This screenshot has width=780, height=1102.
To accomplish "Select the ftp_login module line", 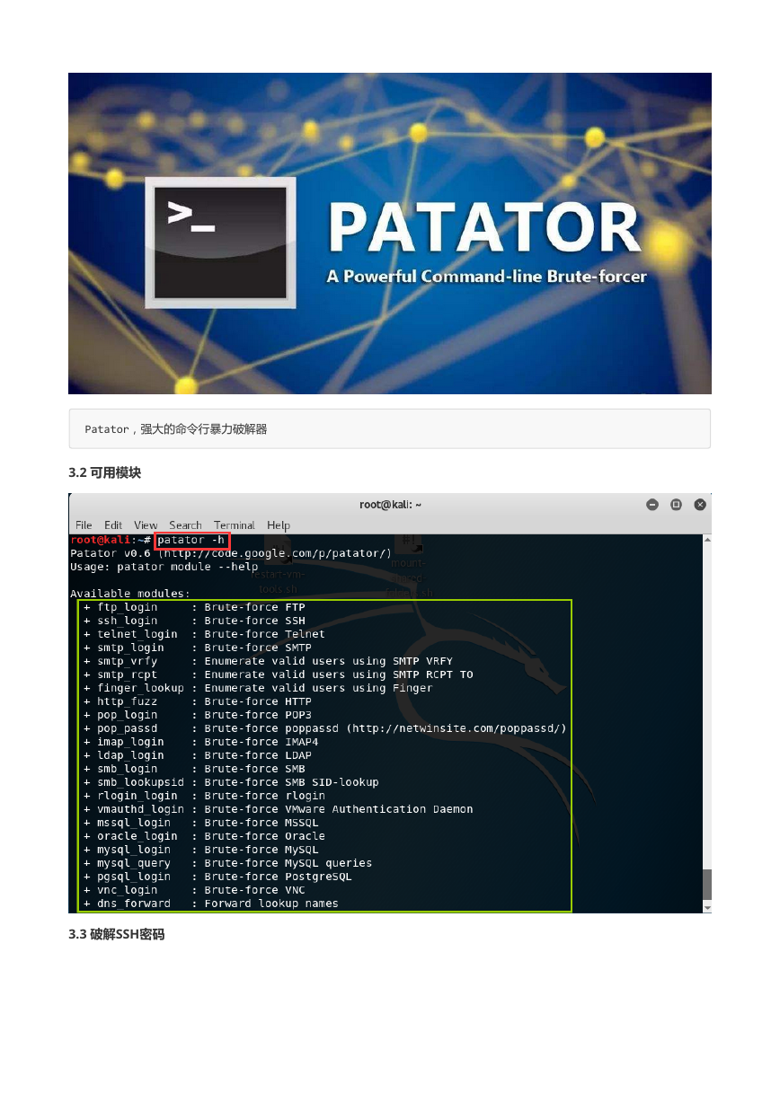I will click(x=194, y=607).
